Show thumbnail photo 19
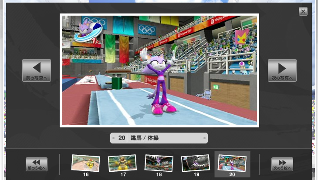 point(195,163)
